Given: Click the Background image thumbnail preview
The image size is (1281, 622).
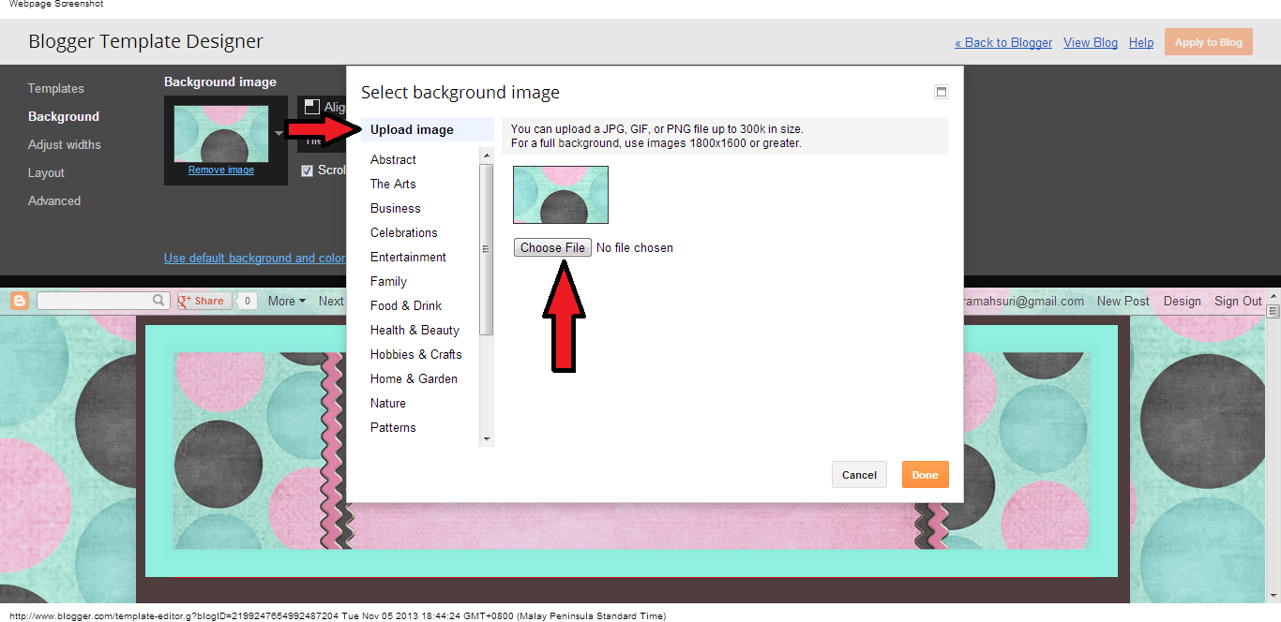Looking at the screenshot, I should coord(221,132).
